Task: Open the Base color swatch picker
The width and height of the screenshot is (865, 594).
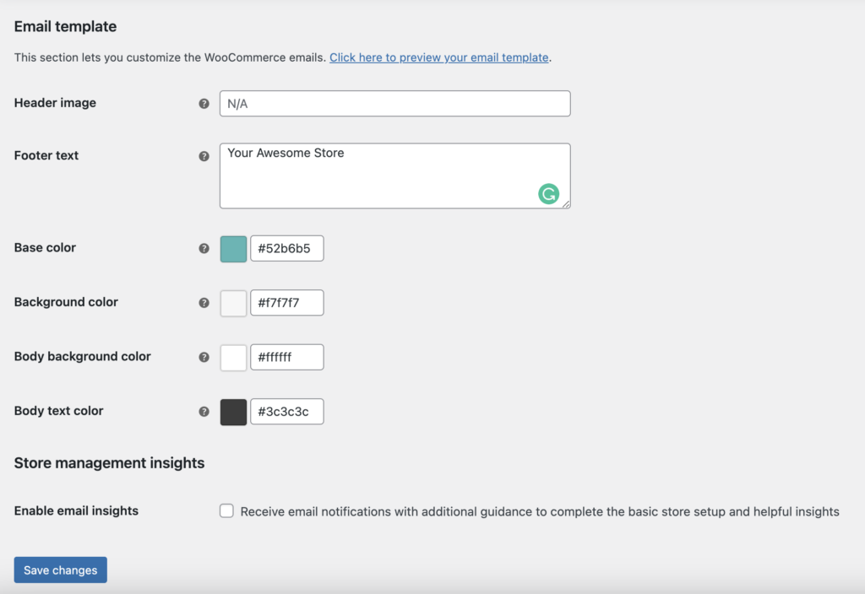Action: tap(233, 247)
